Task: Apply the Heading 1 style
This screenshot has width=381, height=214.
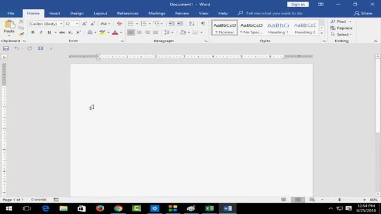Action: click(x=278, y=28)
